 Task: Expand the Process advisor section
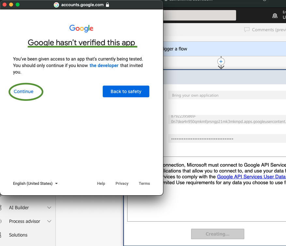click(49, 221)
